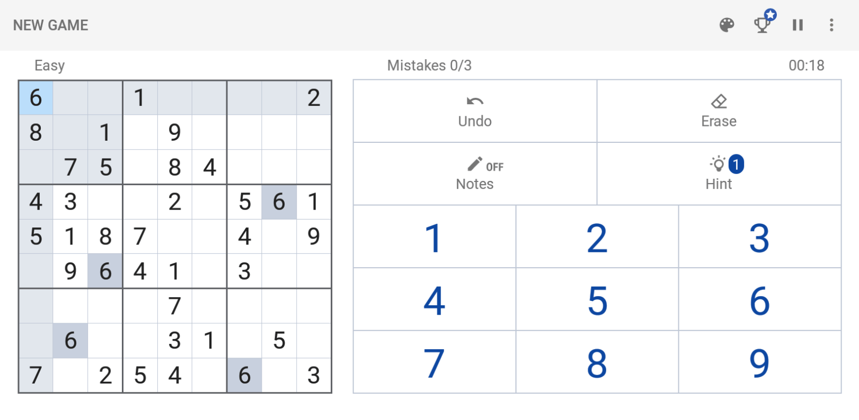Use the Hint lightbulb
The height and width of the screenshot is (420, 859).
tap(719, 174)
